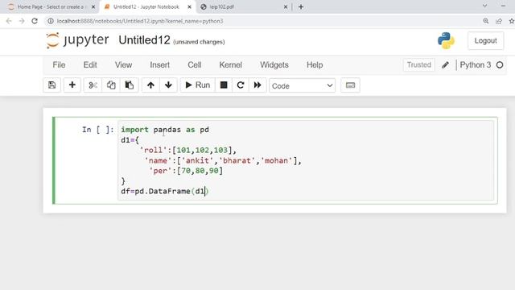The width and height of the screenshot is (515, 290).
Task: Cut selected cells with the scissors icon
Action: point(93,85)
